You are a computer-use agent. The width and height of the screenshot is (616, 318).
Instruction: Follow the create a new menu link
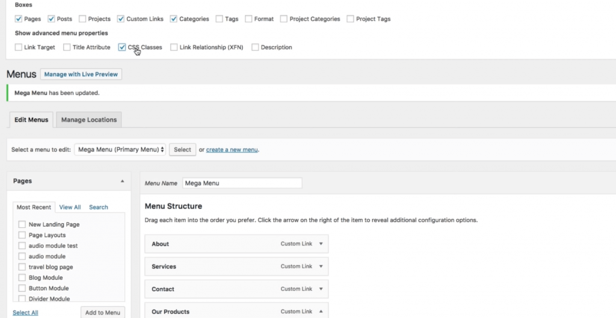[232, 149]
